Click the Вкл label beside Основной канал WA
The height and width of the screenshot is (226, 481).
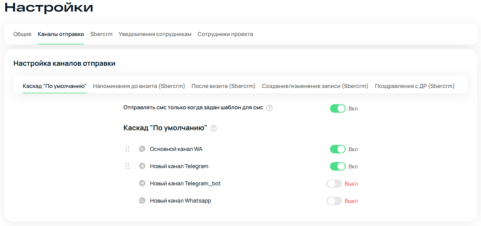353,149
